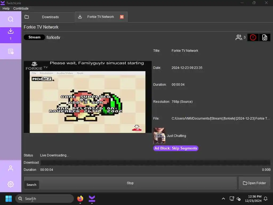Switch to the Downloads tab

coord(48,17)
